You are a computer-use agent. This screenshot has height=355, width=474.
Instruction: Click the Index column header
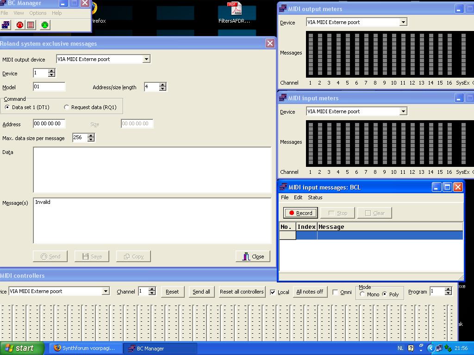pyautogui.click(x=306, y=226)
